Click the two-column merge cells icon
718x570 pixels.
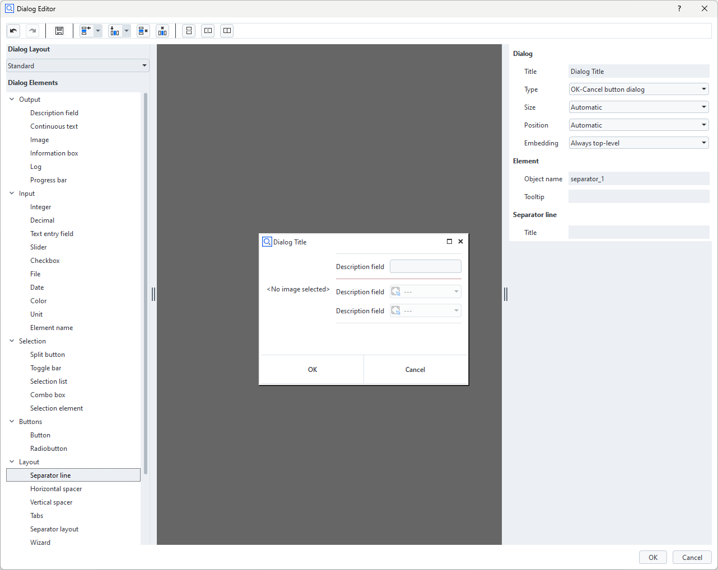[x=227, y=31]
